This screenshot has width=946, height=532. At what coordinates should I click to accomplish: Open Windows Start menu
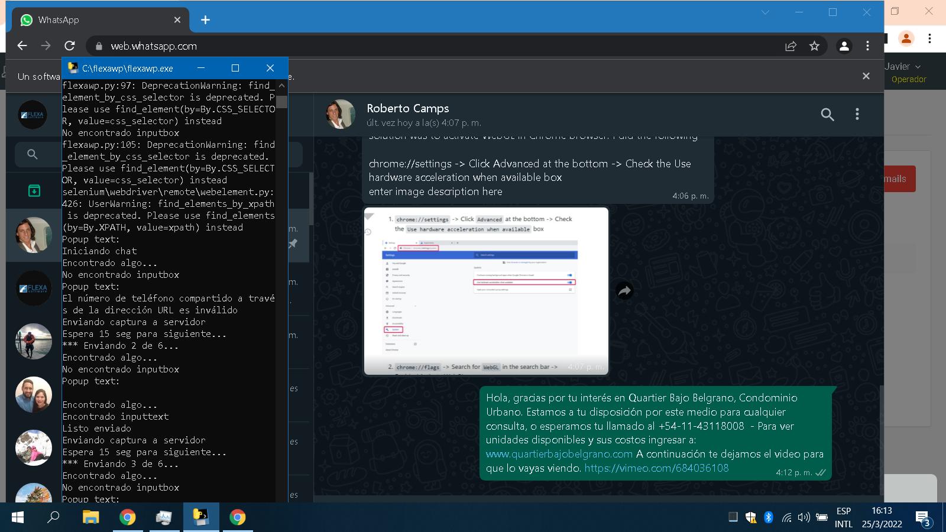click(18, 517)
